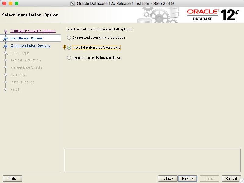This screenshot has height=183, width=244.
Task: Click the Help button
Action: (x=12, y=178)
